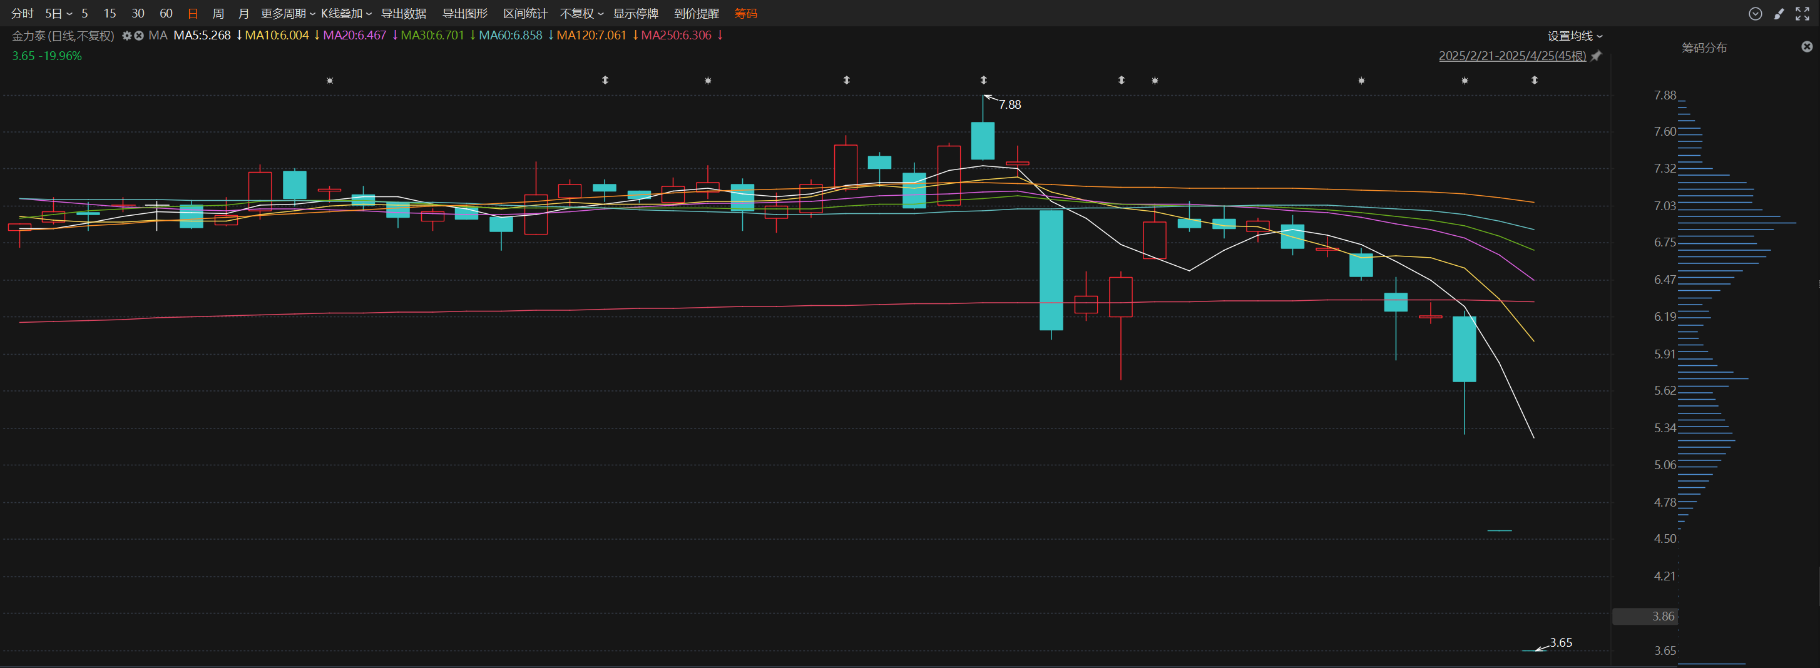
Task: Click the MA indicator settings gear icon
Action: click(x=126, y=35)
